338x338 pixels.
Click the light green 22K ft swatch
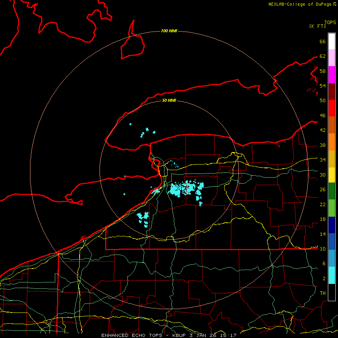[332, 208]
